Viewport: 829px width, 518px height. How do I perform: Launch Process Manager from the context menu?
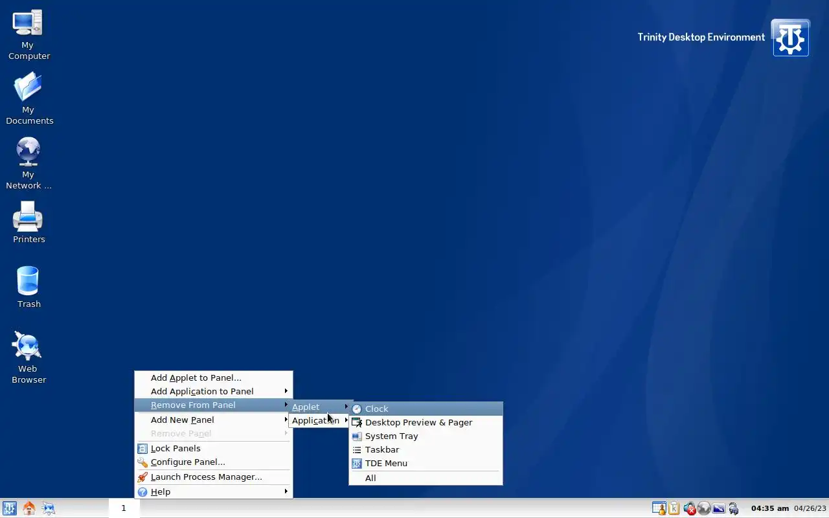point(214,477)
